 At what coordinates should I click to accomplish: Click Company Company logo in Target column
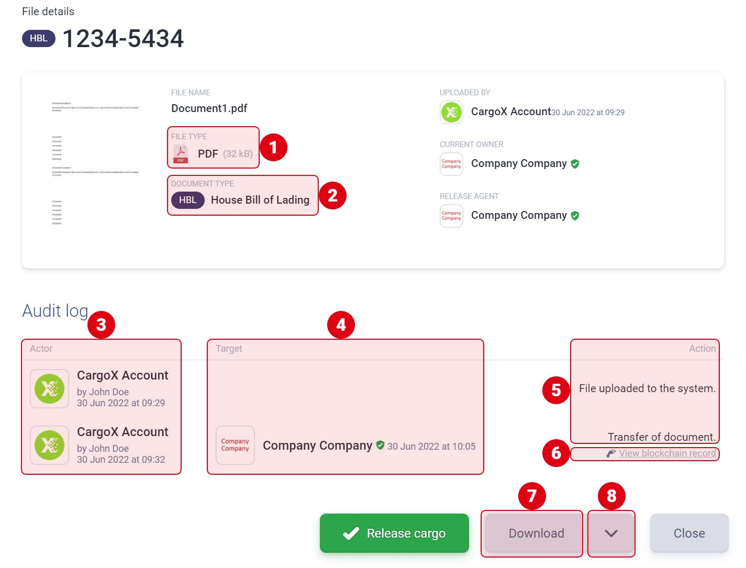(x=235, y=446)
